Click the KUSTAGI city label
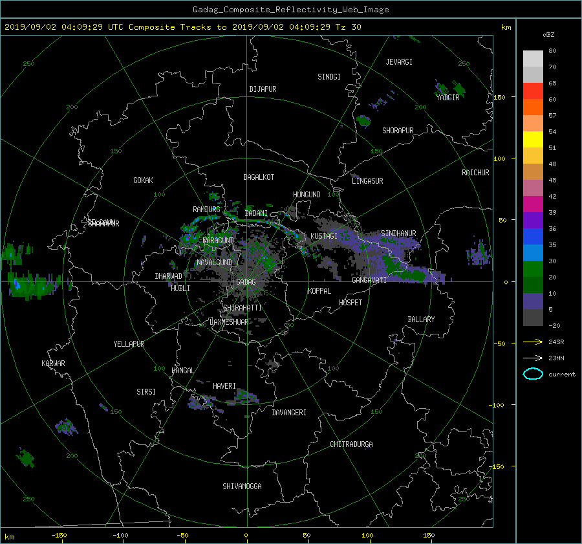This screenshot has width=582, height=544. pos(324,236)
